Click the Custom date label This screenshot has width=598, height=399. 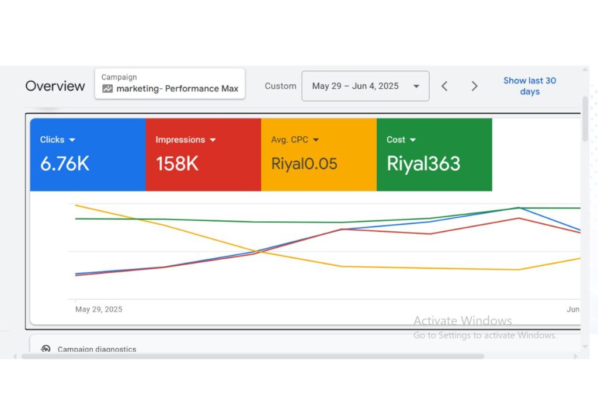(x=280, y=86)
